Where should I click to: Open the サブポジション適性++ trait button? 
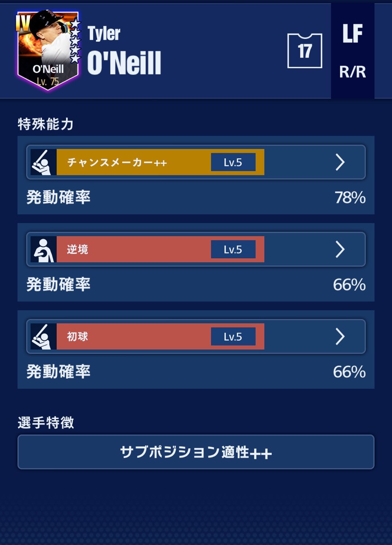click(196, 452)
